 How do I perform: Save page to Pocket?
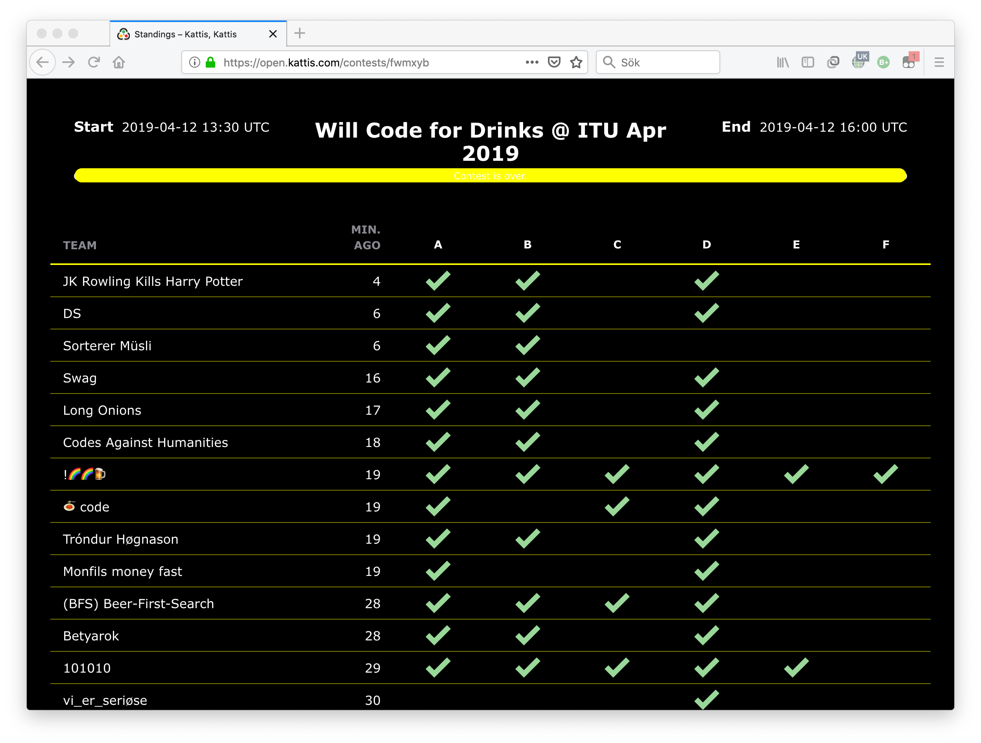[x=554, y=63]
